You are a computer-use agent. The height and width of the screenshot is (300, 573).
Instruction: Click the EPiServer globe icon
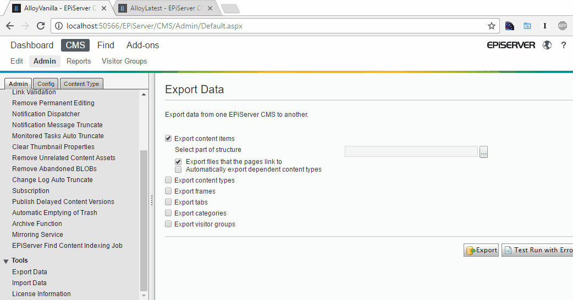tap(547, 45)
